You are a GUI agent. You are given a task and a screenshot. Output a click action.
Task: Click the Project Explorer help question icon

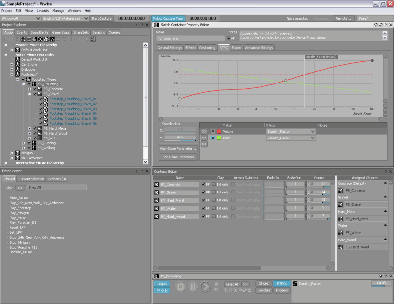coord(142,25)
